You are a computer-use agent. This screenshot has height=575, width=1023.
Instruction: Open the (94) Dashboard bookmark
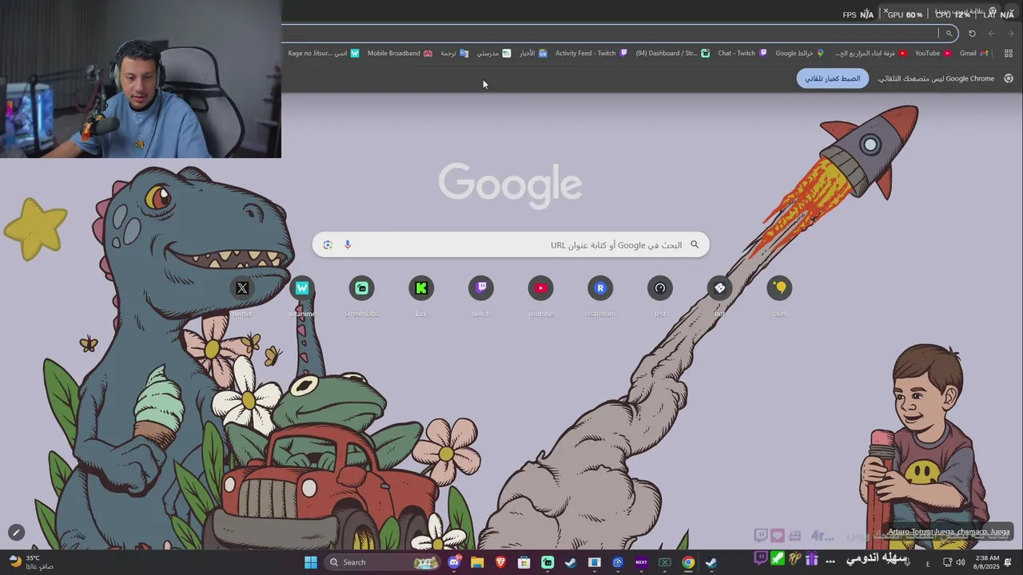[x=673, y=54]
